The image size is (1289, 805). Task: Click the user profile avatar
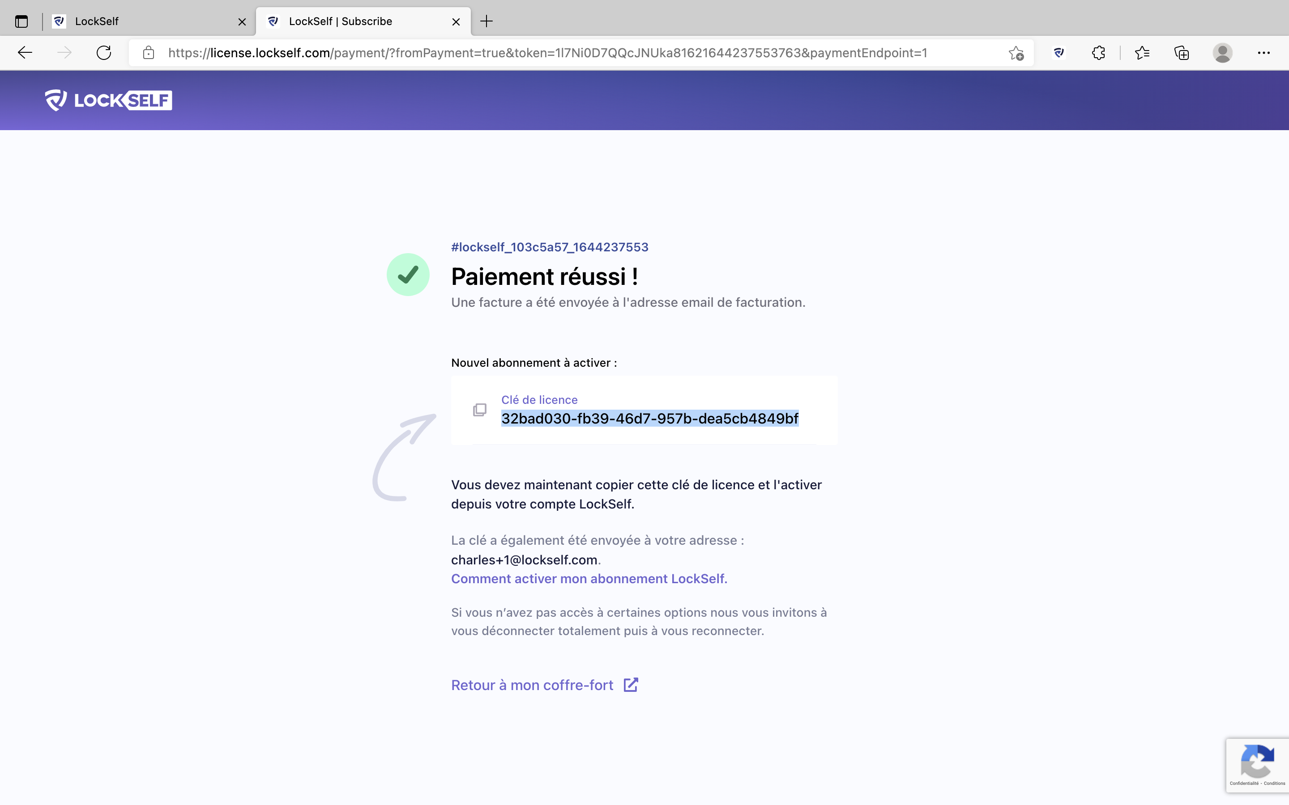tap(1222, 53)
